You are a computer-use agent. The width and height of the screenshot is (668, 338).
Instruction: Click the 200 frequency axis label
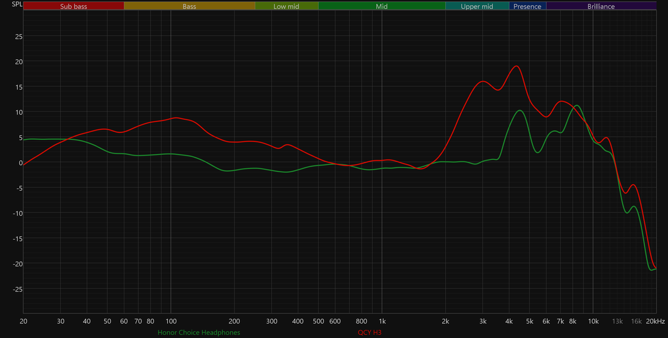pos(234,321)
